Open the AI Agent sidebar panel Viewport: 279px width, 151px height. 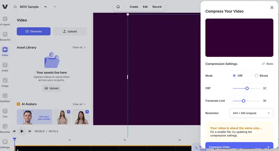pyautogui.click(x=5, y=21)
